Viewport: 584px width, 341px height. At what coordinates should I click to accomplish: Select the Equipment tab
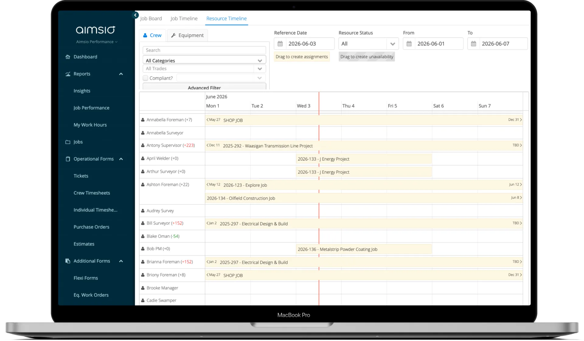(x=187, y=35)
